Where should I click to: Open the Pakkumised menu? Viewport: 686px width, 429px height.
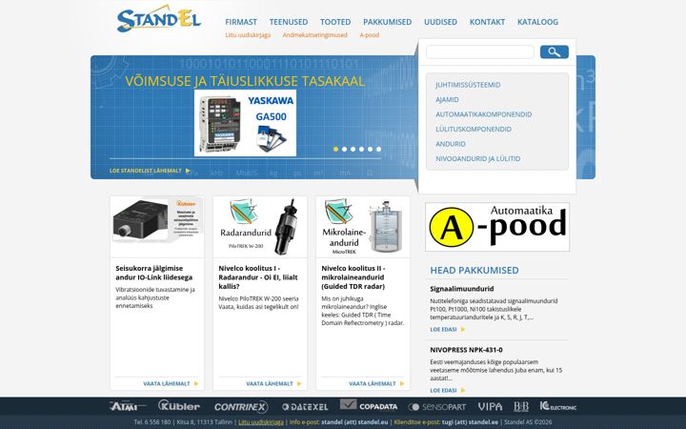click(387, 22)
